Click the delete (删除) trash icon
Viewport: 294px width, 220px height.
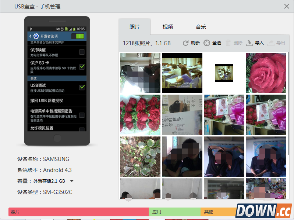[228, 43]
